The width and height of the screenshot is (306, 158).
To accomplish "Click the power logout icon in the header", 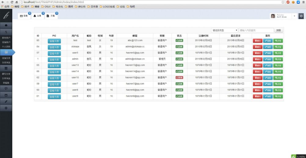I will (301, 16).
